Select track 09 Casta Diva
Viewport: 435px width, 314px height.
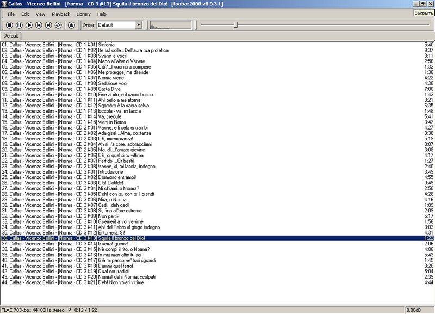pos(217,89)
